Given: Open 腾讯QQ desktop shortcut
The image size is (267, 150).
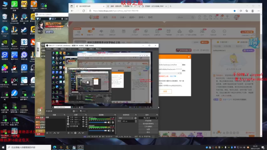Looking at the screenshot, I should 14,69.
